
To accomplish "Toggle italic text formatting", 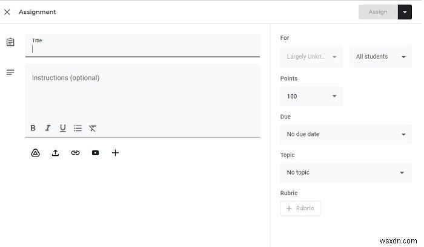I will (x=48, y=128).
